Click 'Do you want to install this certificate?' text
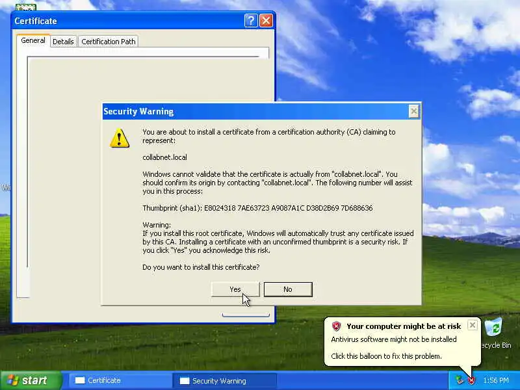The width and height of the screenshot is (520, 390). coord(201,267)
